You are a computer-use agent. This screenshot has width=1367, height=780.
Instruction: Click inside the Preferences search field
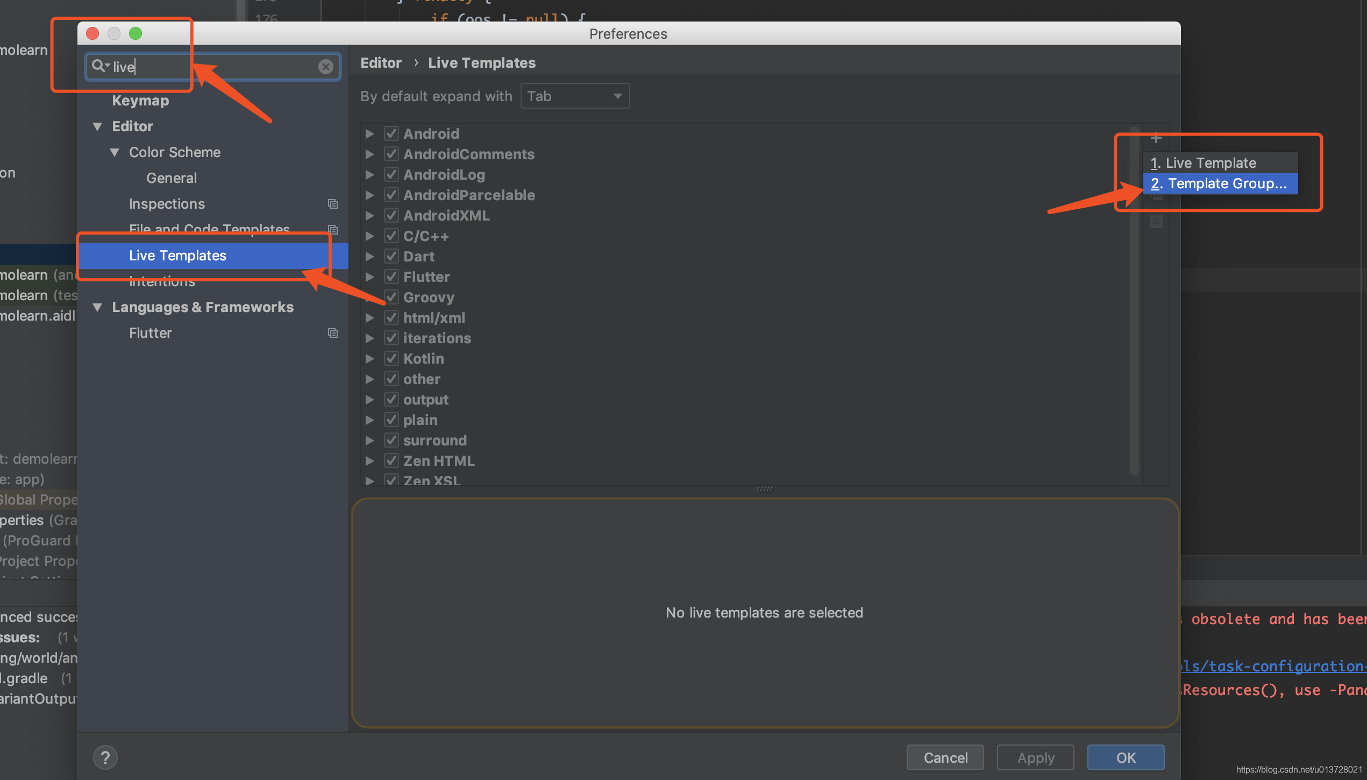213,66
